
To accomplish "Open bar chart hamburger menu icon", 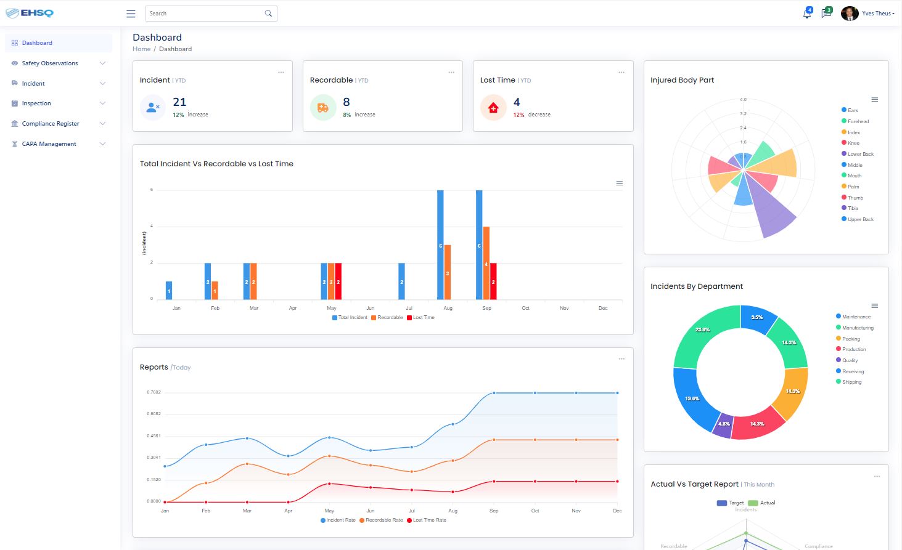I will [620, 184].
